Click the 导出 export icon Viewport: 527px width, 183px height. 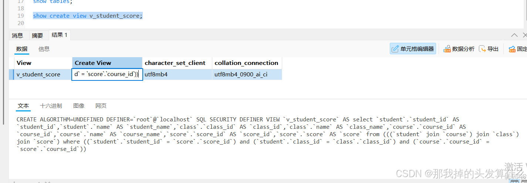click(482, 49)
